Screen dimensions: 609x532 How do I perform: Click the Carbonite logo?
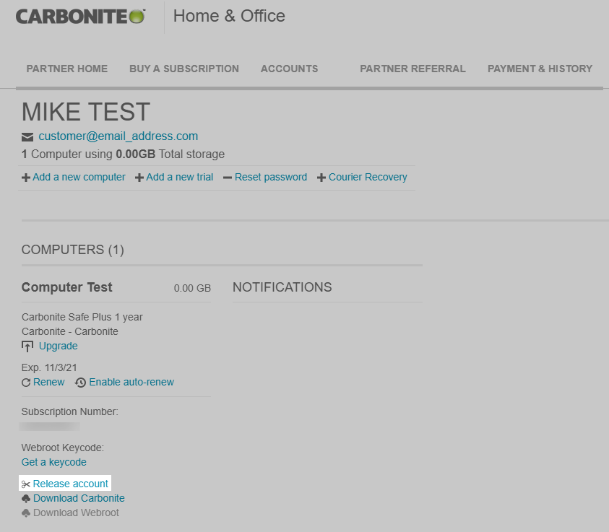click(x=80, y=16)
